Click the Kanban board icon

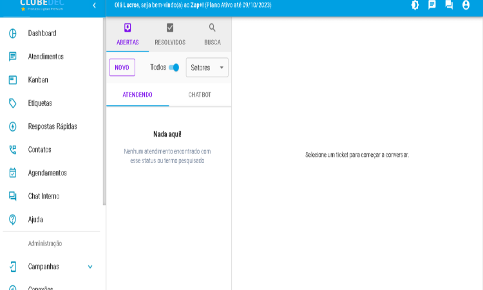12,80
